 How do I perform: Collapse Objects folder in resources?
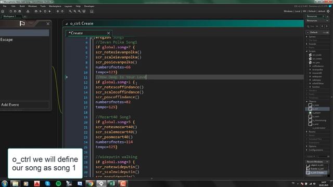pos(306,102)
